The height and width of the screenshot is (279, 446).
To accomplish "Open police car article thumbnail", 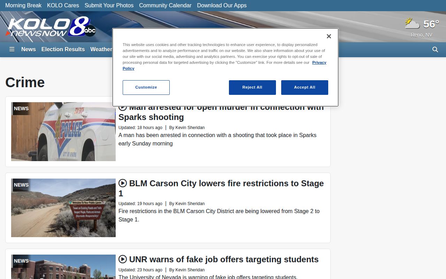I will tap(63, 131).
